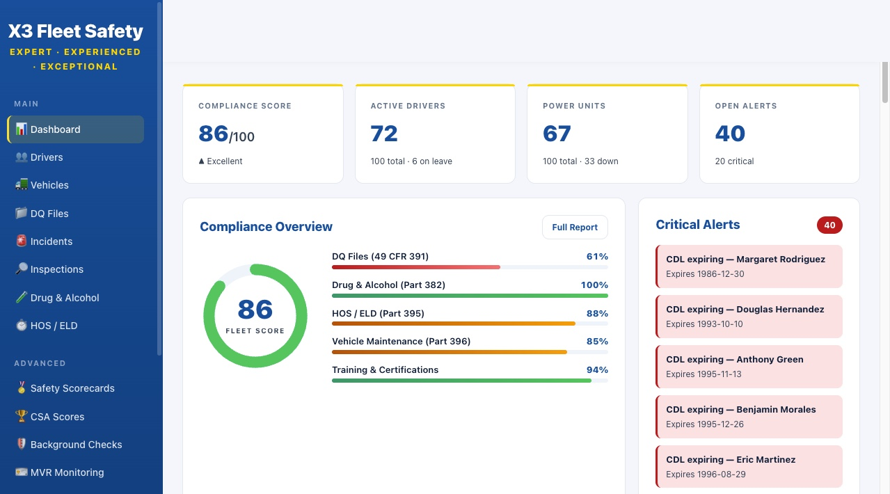Click the CSA Scores trophy icon
Image resolution: width=890 pixels, height=494 pixels.
tap(22, 417)
